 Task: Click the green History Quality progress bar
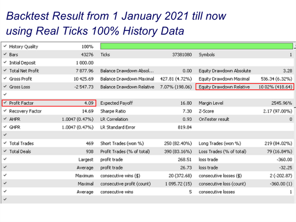click(x=197, y=46)
